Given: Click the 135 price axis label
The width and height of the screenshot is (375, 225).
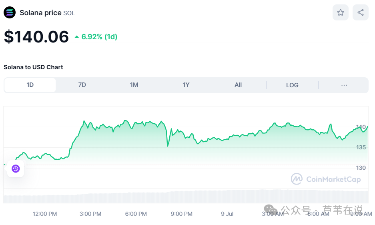Looking at the screenshot, I should (361, 147).
